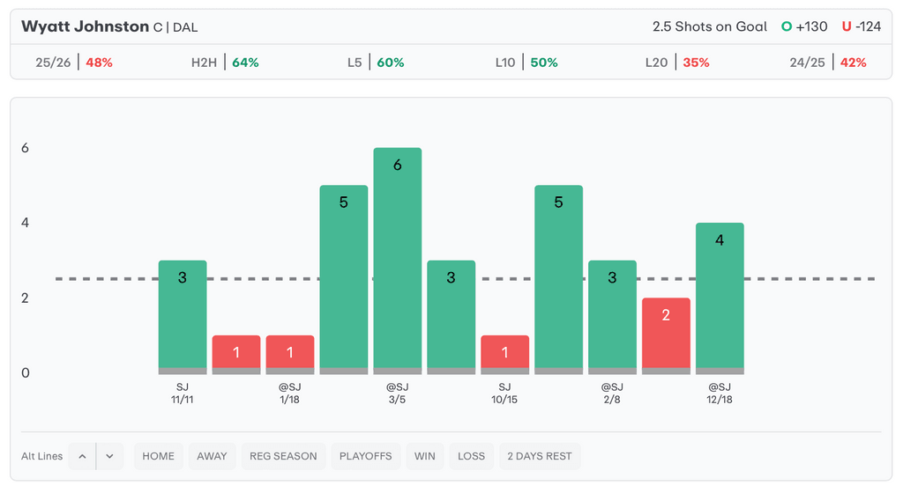Filter games by LOSS
The height and width of the screenshot is (493, 903).
point(471,456)
